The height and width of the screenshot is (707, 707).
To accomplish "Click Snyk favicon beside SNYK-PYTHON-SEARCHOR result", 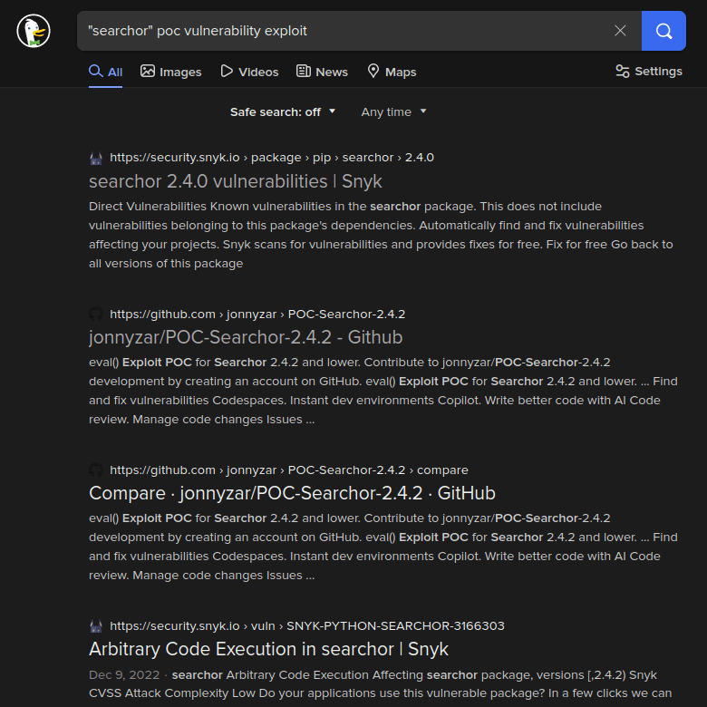I will click(x=95, y=625).
